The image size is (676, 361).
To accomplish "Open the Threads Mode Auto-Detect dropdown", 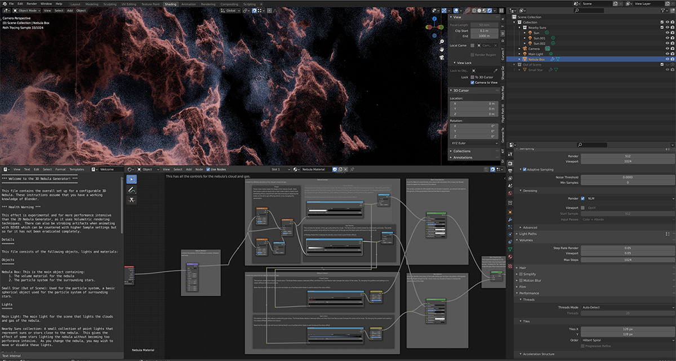I will click(x=628, y=307).
